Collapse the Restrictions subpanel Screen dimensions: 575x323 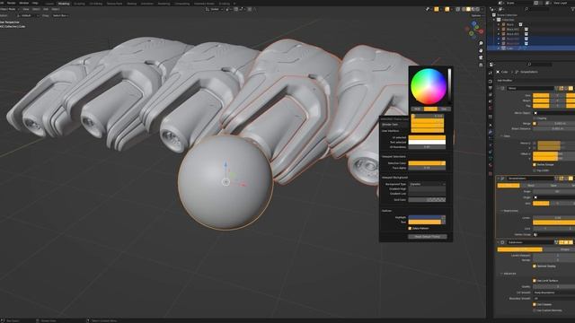501,211
